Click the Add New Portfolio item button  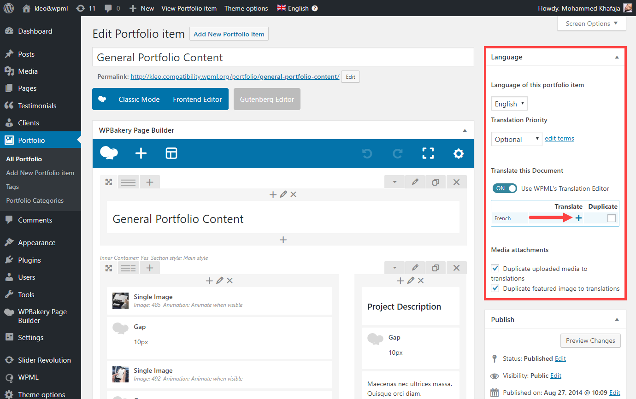(229, 34)
